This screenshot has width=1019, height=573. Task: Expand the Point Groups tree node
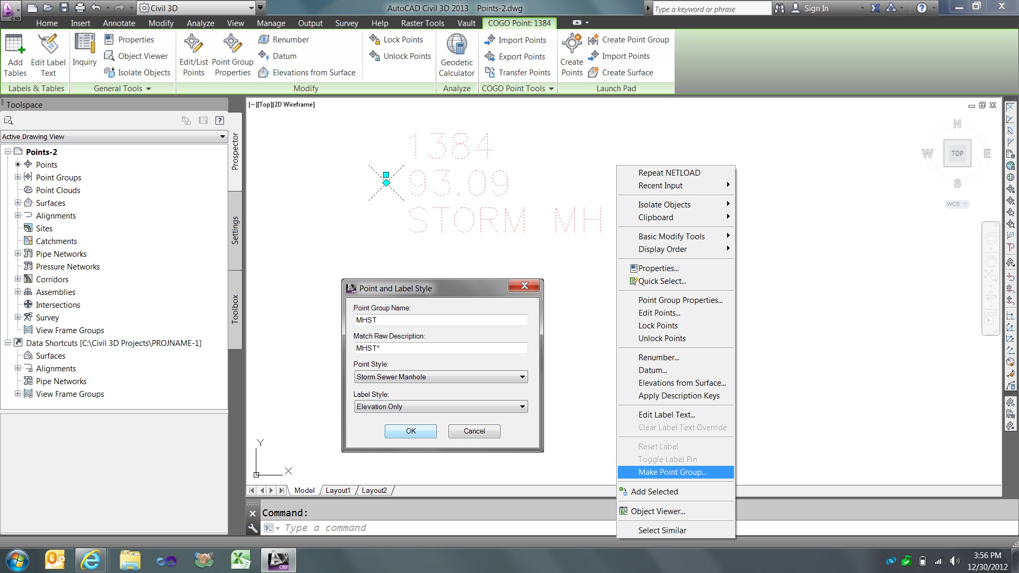(18, 177)
